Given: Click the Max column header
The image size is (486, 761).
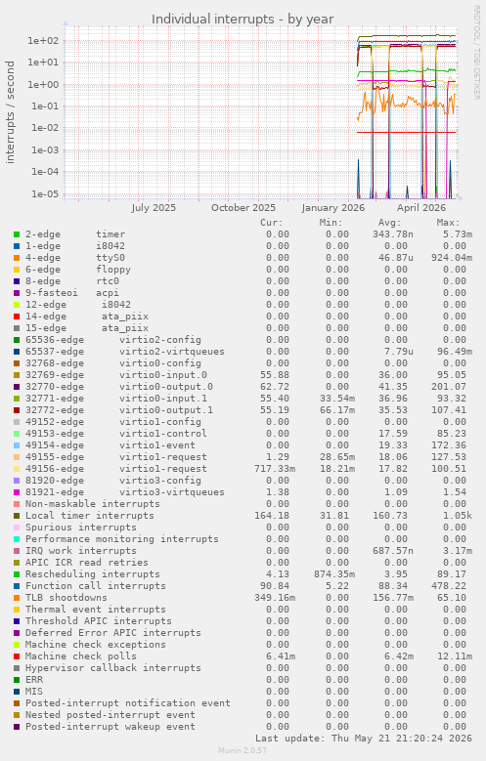Looking at the screenshot, I should (x=448, y=223).
